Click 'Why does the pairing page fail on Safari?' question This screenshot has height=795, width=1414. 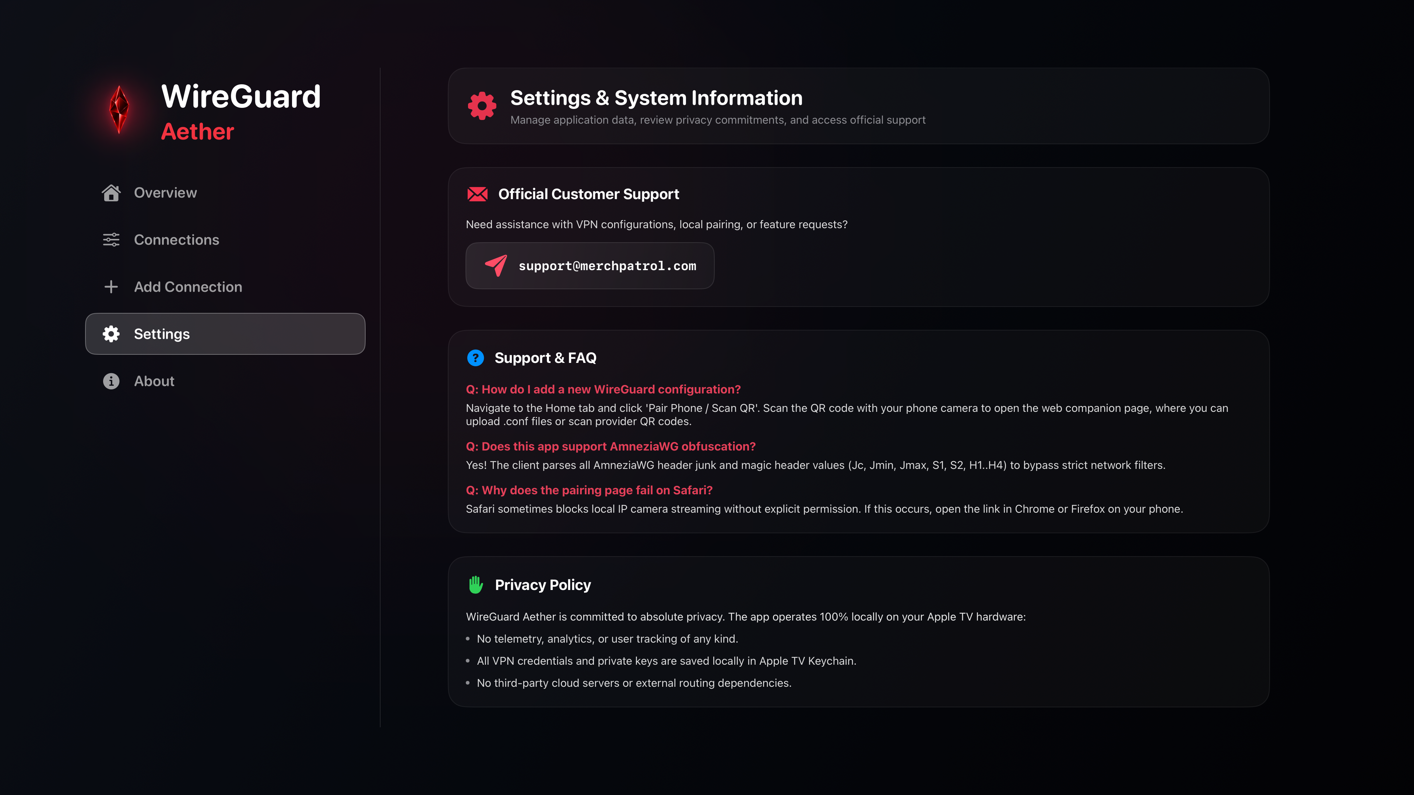point(589,490)
